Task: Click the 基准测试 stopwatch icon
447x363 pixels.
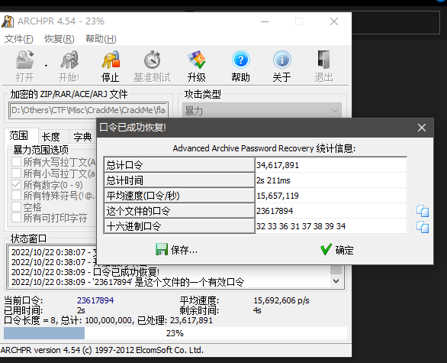Action: coord(153,60)
